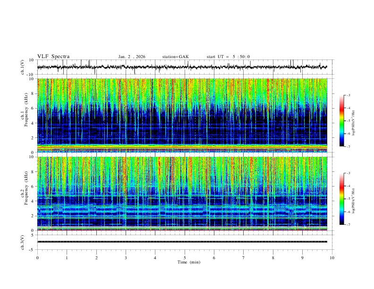
Task: Click the "5" tick on time axis
Action: (x=185, y=258)
